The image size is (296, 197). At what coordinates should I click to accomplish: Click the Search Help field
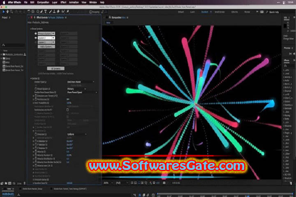[x=274, y=12]
